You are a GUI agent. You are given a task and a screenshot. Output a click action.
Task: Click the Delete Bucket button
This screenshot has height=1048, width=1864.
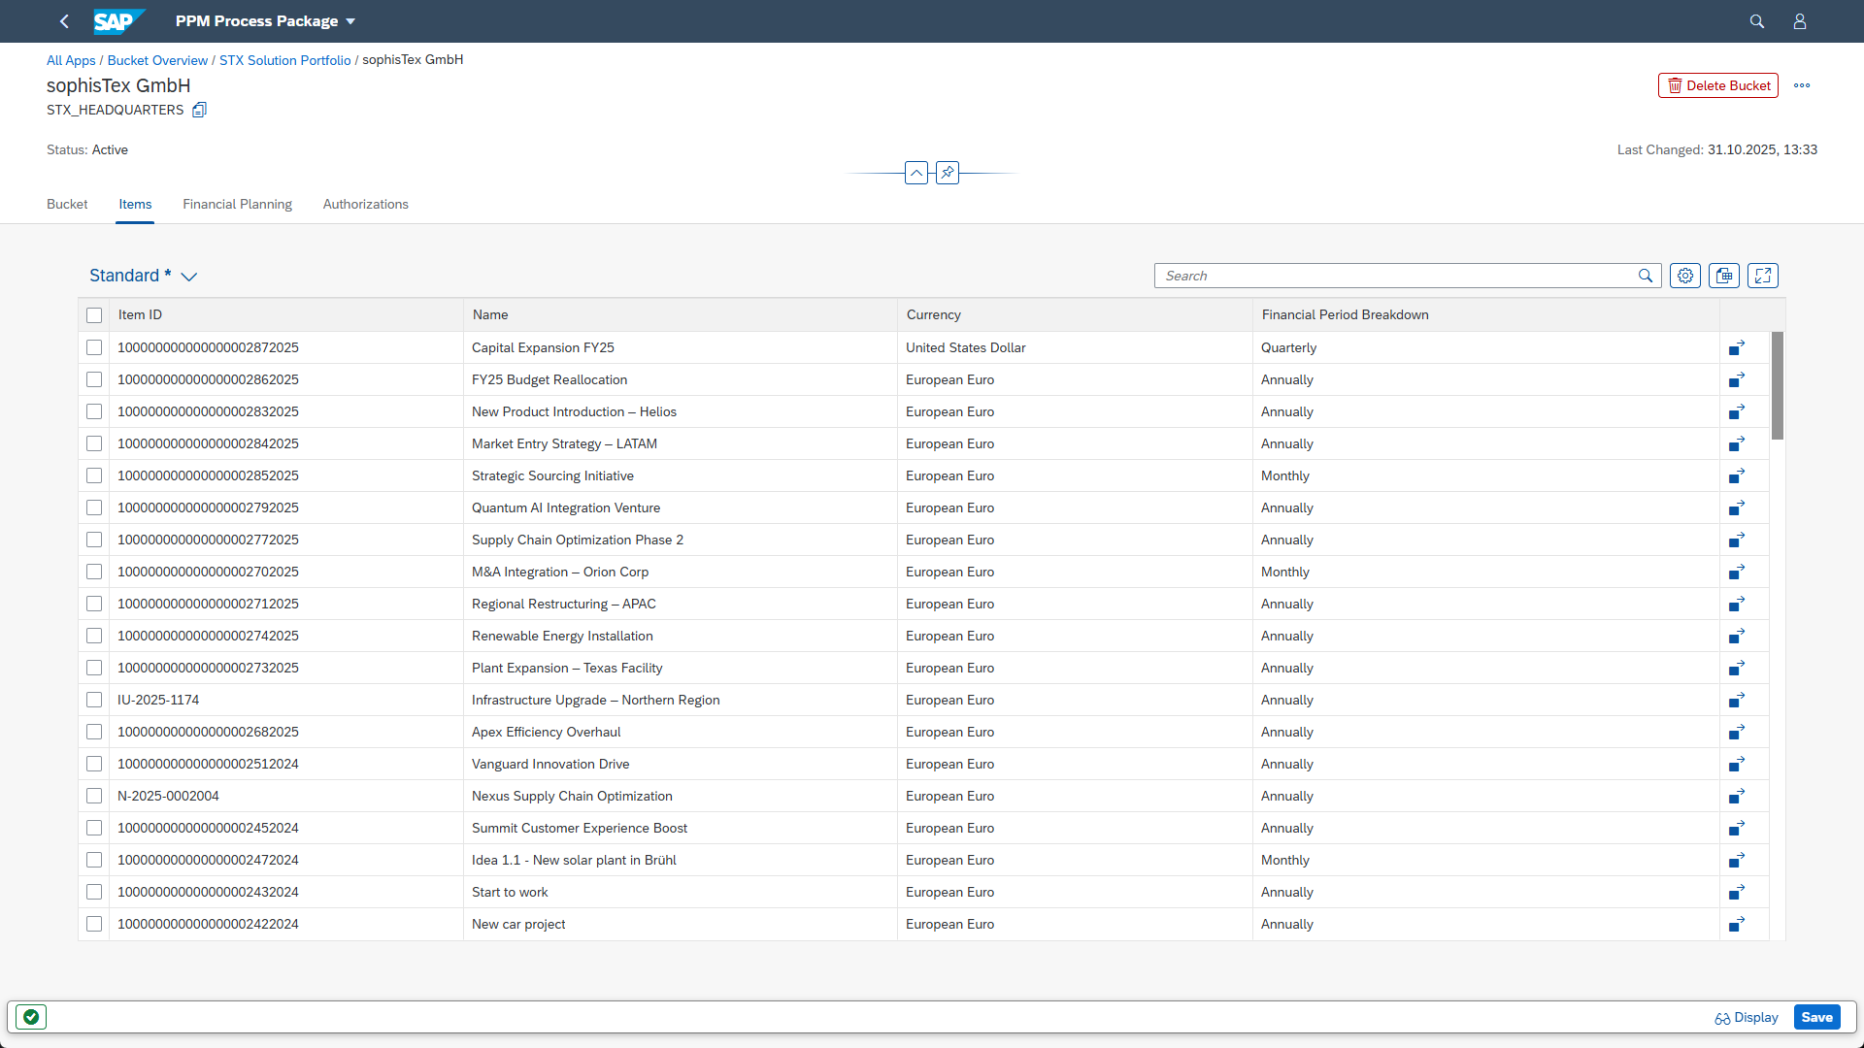(1717, 85)
